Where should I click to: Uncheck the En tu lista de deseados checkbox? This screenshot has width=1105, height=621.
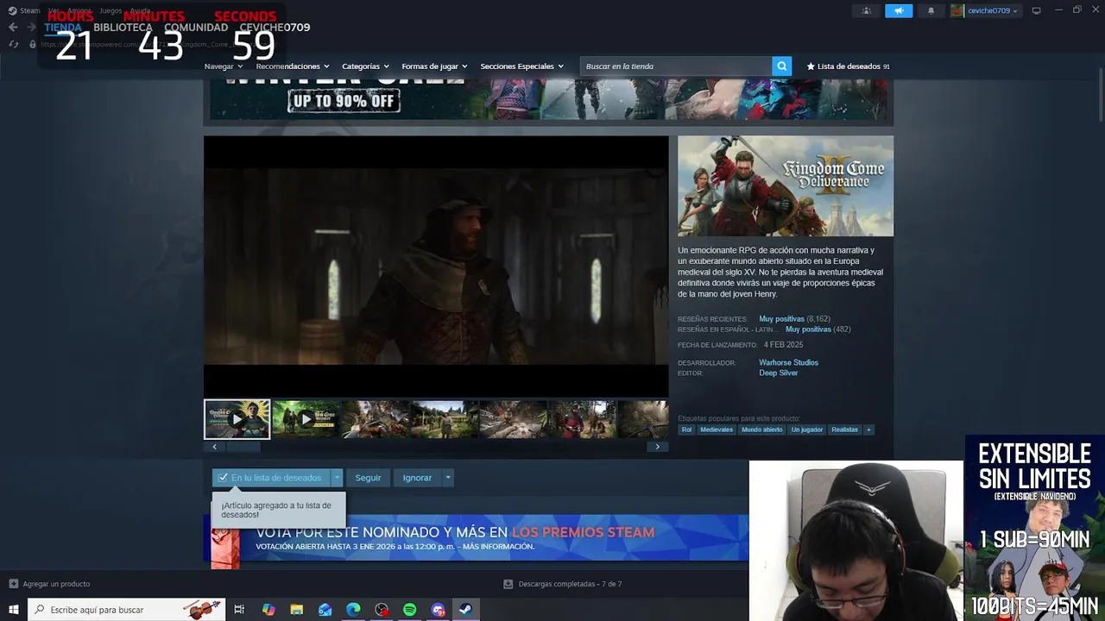pos(223,478)
